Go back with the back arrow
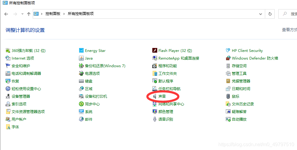The width and height of the screenshot is (297, 150). click(6, 14)
